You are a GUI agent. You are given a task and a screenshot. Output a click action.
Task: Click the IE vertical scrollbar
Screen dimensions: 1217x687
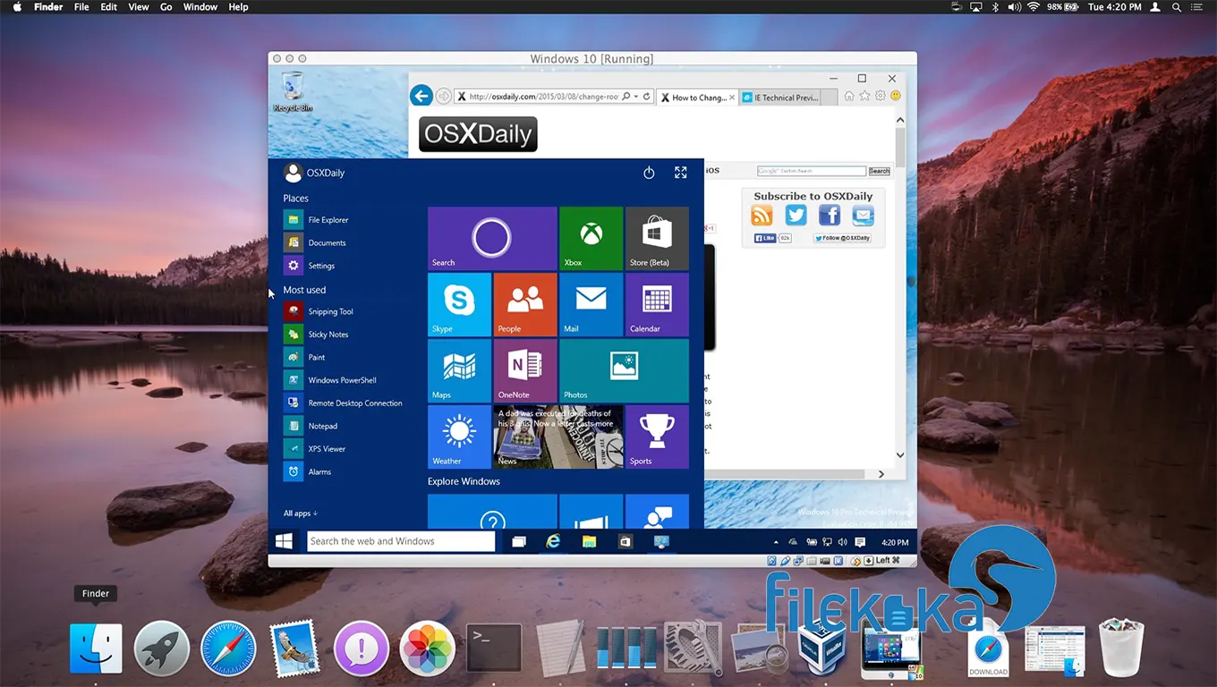pyautogui.click(x=900, y=289)
